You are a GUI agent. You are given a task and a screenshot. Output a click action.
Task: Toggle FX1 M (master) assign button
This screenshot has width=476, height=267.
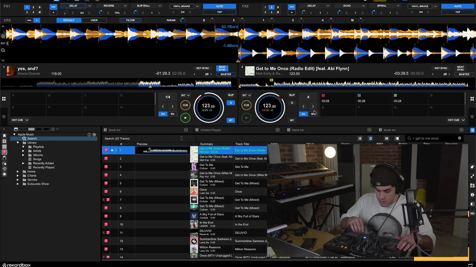[x=39, y=12]
